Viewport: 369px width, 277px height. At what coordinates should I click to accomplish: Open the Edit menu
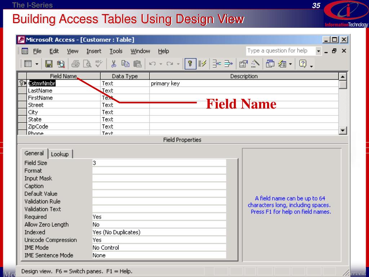[x=54, y=51]
